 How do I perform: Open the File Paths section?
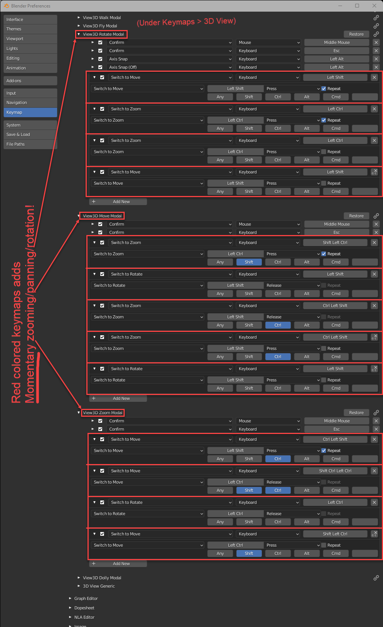30,144
